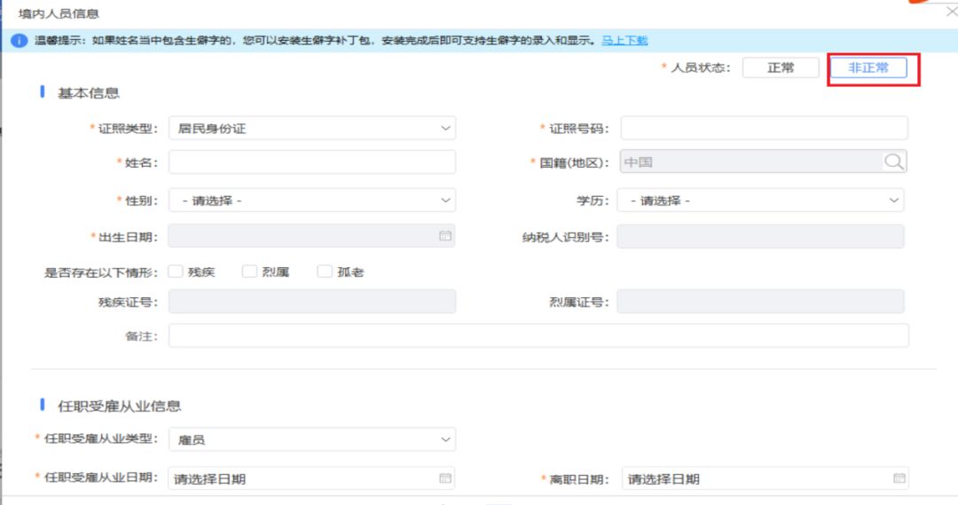Click the 马上下载 link
This screenshot has height=505, width=958.
pyautogui.click(x=624, y=40)
